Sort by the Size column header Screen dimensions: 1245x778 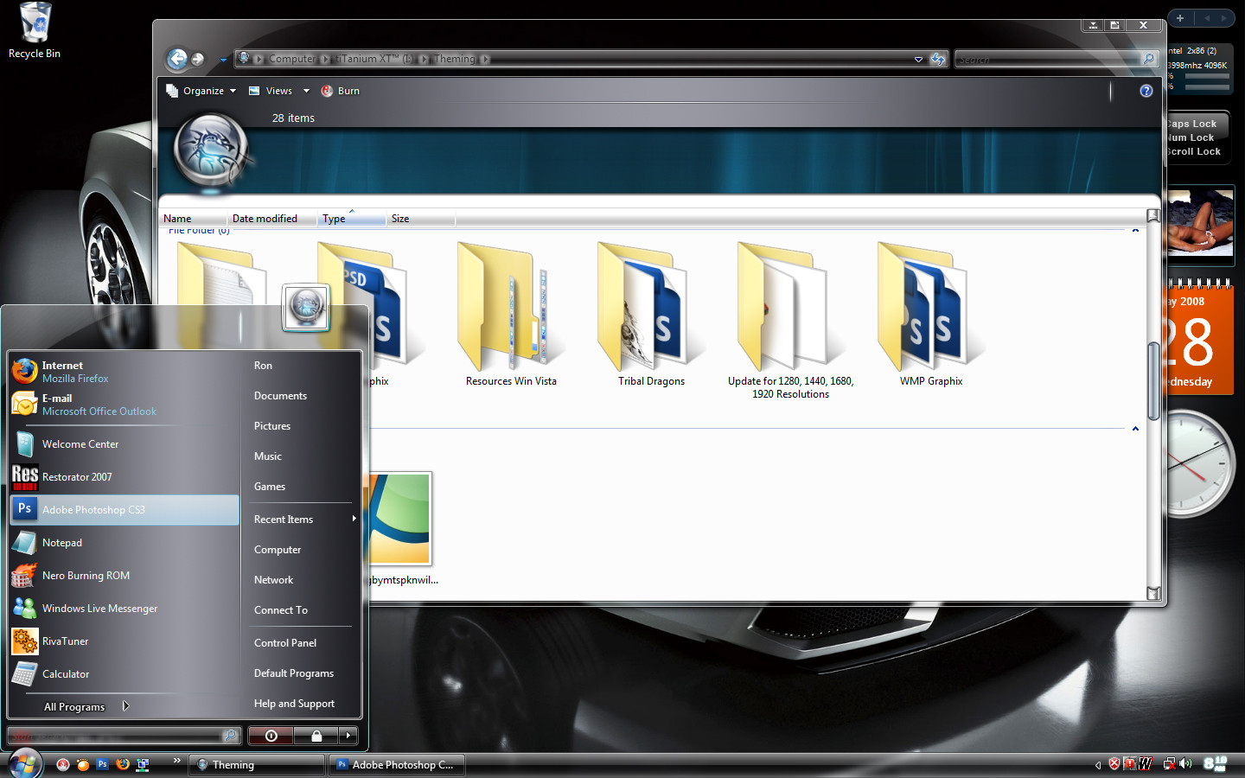[x=421, y=219]
